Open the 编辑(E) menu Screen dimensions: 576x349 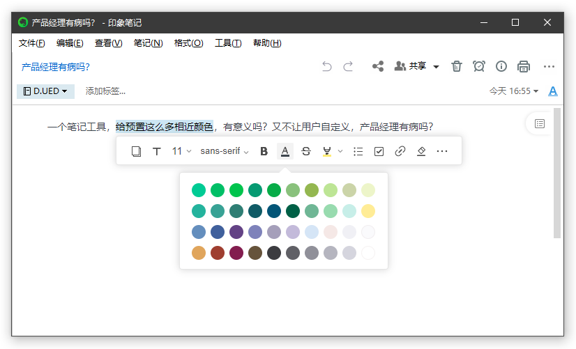click(70, 43)
